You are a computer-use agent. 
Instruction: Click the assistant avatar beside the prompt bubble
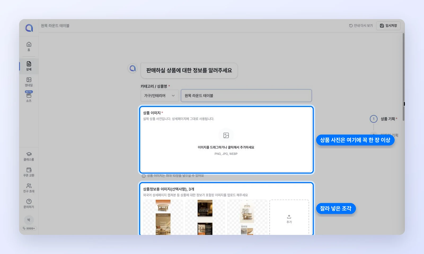pos(132,68)
